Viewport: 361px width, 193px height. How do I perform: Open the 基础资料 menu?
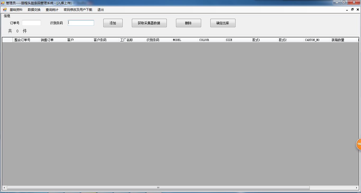(x=16, y=10)
